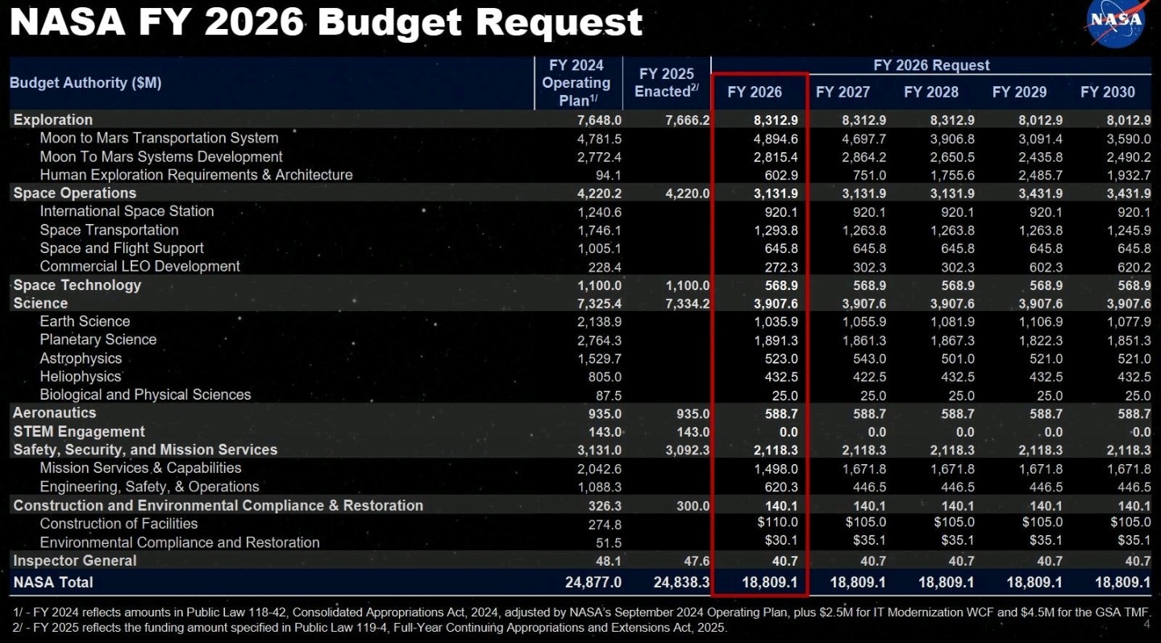
Task: Click the 24,838.3 NASA Total FY 2025 value
Action: (682, 582)
